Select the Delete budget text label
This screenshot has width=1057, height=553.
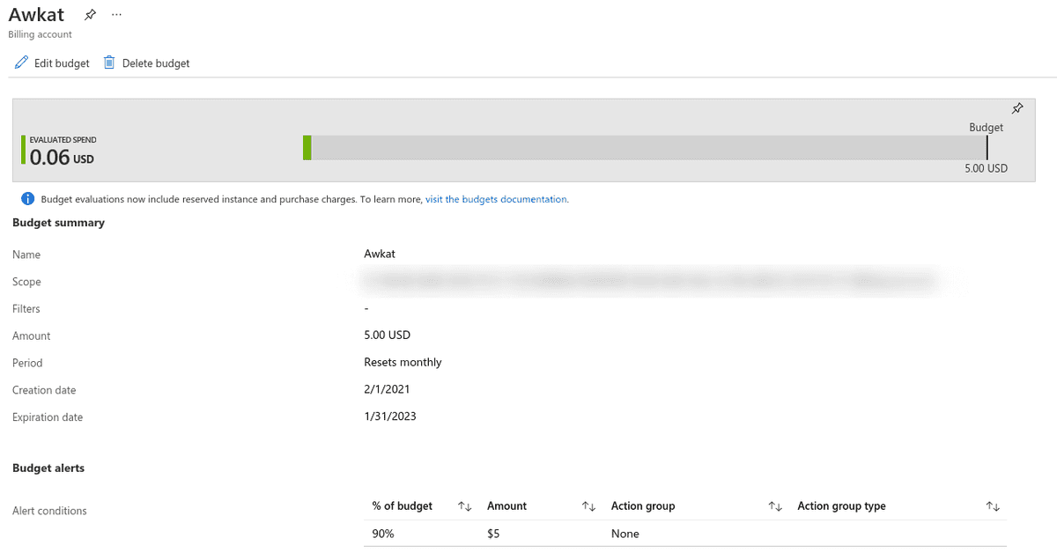click(156, 63)
